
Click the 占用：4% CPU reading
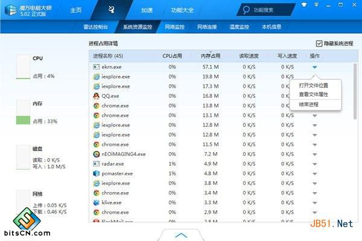pyautogui.click(x=43, y=76)
